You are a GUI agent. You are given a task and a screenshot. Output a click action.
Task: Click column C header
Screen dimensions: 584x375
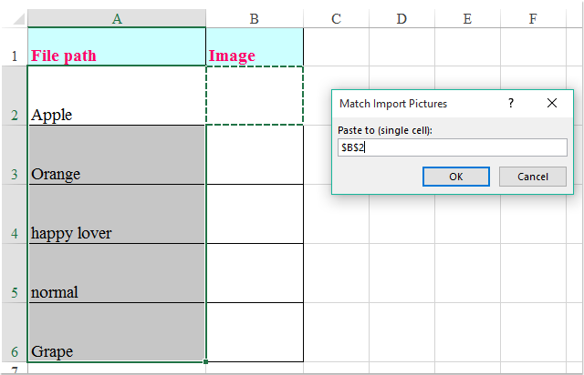[x=336, y=18]
